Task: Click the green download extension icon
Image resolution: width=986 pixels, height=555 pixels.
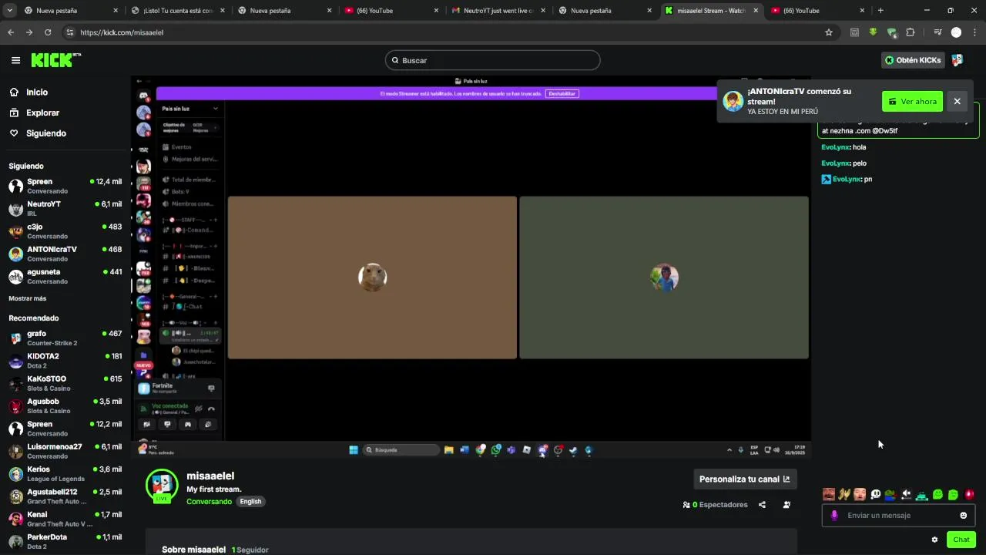Action: tap(873, 32)
